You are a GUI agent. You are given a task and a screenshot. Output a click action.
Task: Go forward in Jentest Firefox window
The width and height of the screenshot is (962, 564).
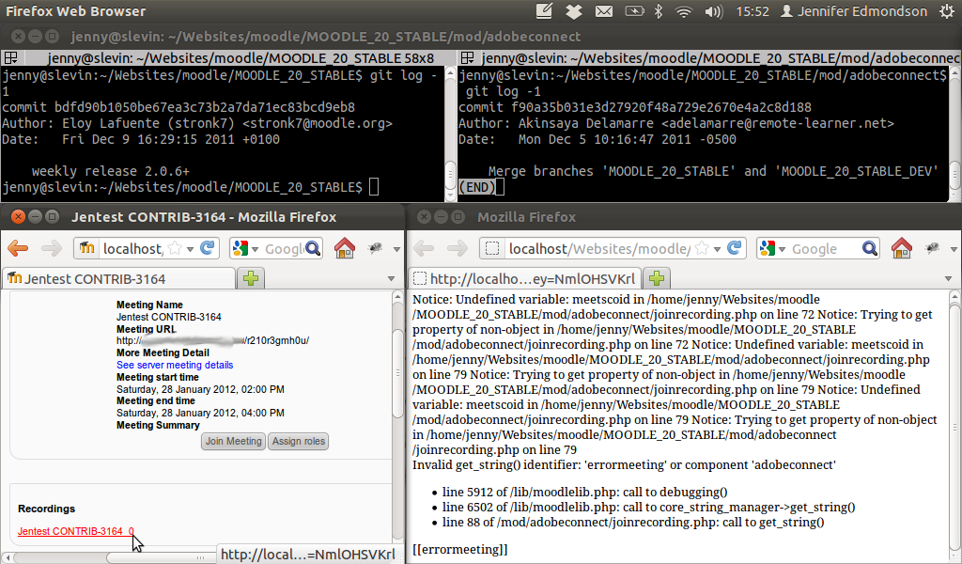(52, 248)
